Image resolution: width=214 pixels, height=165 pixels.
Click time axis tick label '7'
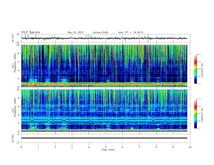coord(139,147)
